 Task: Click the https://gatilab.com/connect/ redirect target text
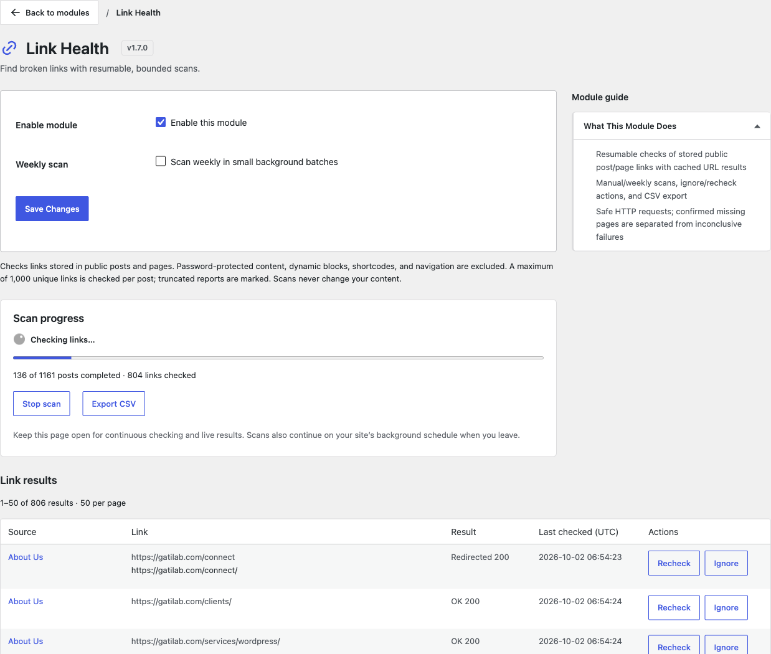click(x=184, y=570)
